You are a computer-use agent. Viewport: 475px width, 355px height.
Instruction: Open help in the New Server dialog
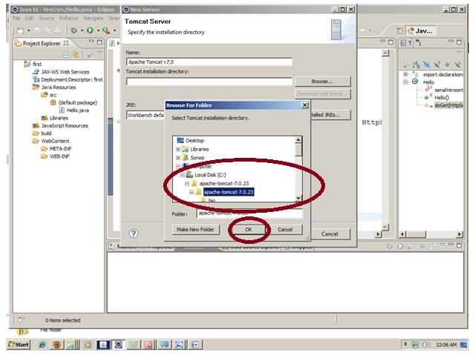(134, 233)
